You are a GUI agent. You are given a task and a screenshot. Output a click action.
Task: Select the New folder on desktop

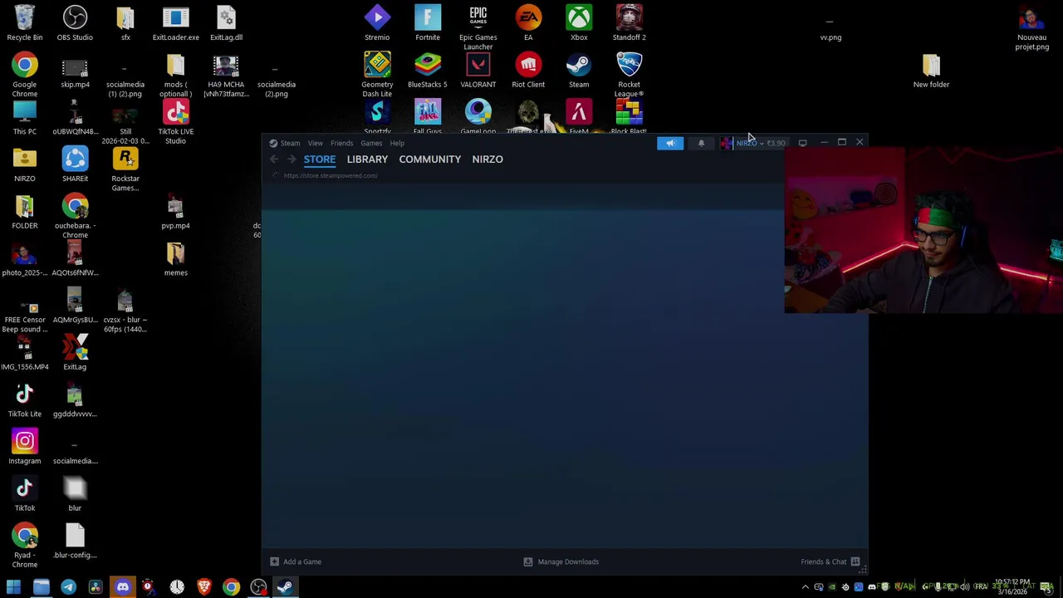click(x=931, y=71)
